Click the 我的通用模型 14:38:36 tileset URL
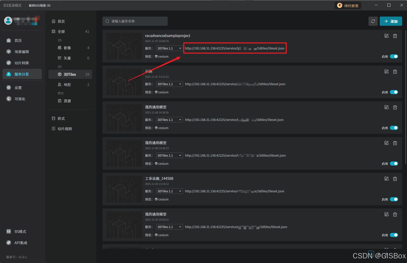The height and width of the screenshot is (263, 407). [234, 120]
